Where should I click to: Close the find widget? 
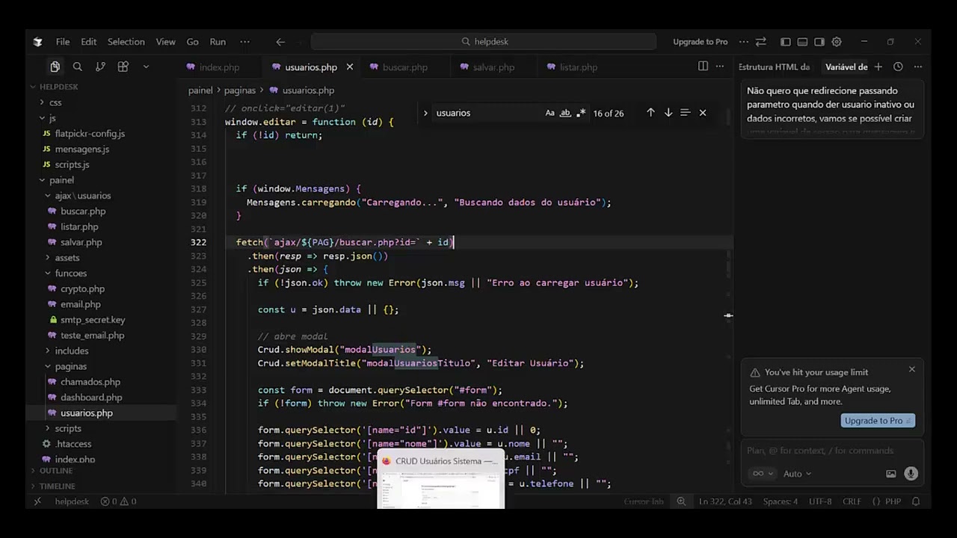703,113
